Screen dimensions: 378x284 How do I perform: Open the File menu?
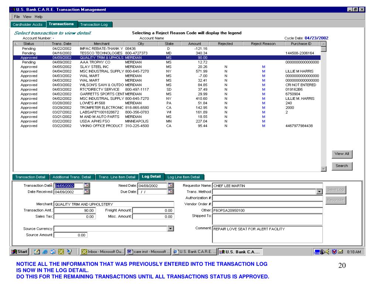[17, 17]
